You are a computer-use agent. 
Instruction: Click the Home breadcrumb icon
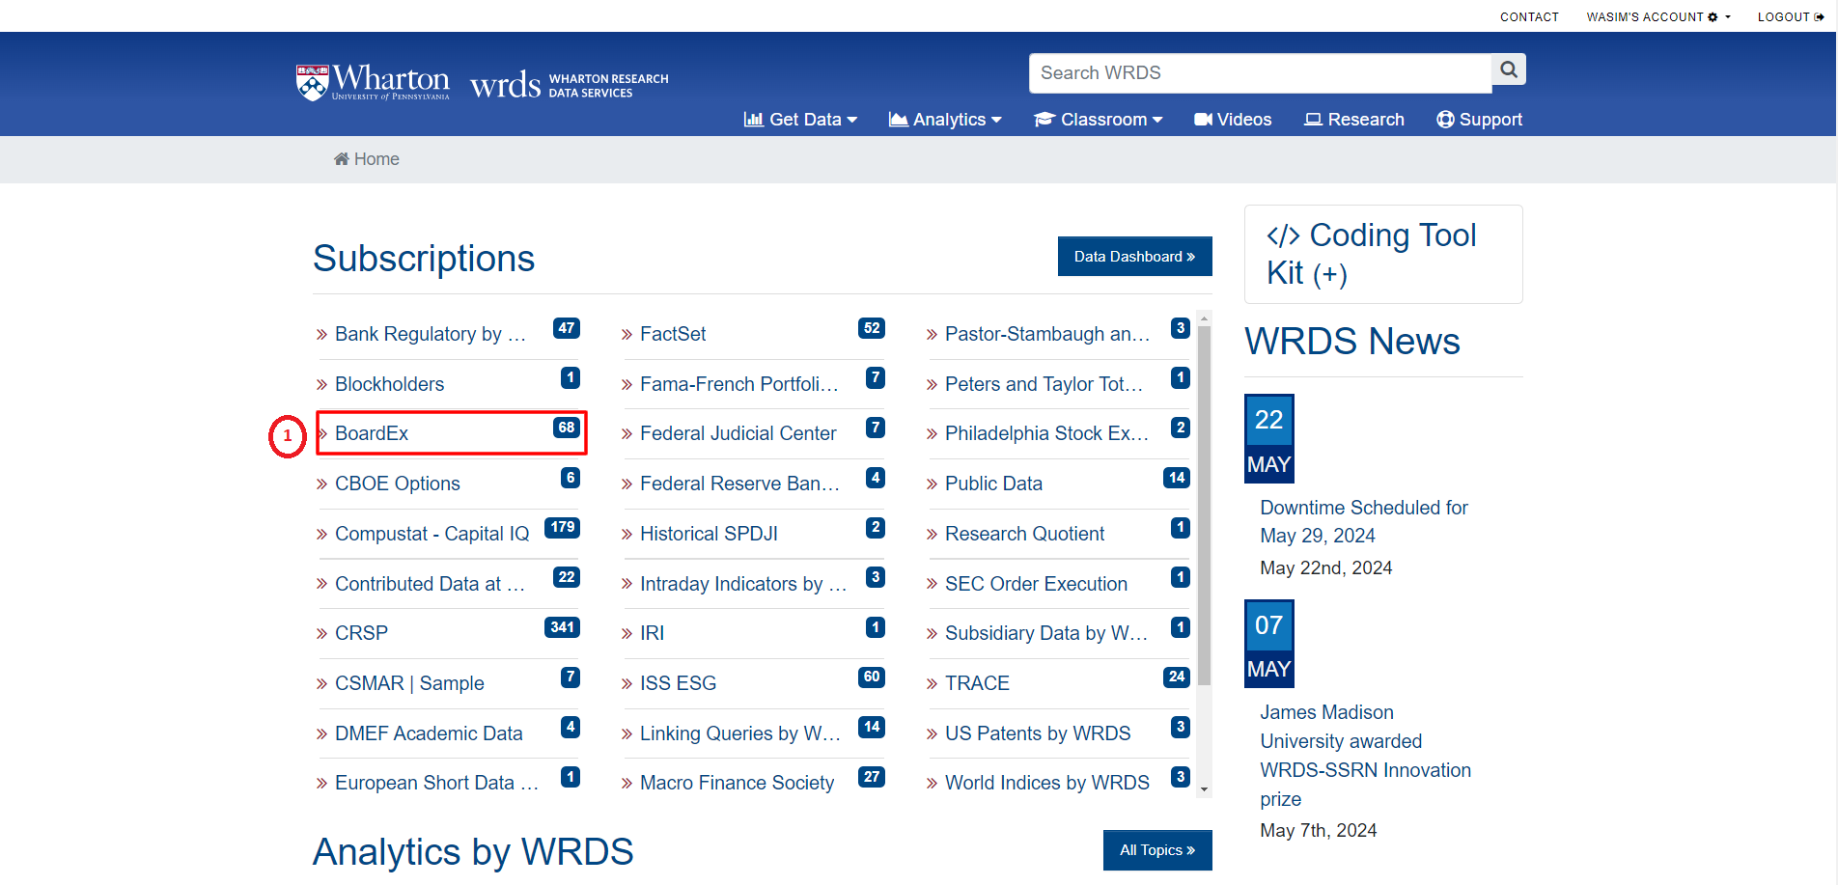341,159
